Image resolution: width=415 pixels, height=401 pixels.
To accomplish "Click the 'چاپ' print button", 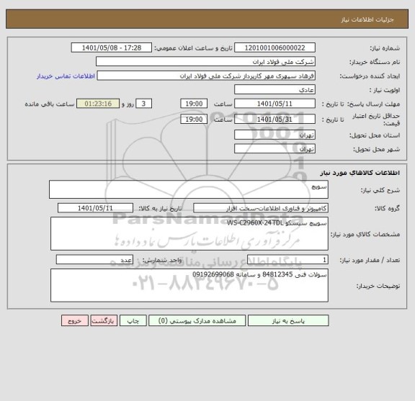I will point(133,320).
